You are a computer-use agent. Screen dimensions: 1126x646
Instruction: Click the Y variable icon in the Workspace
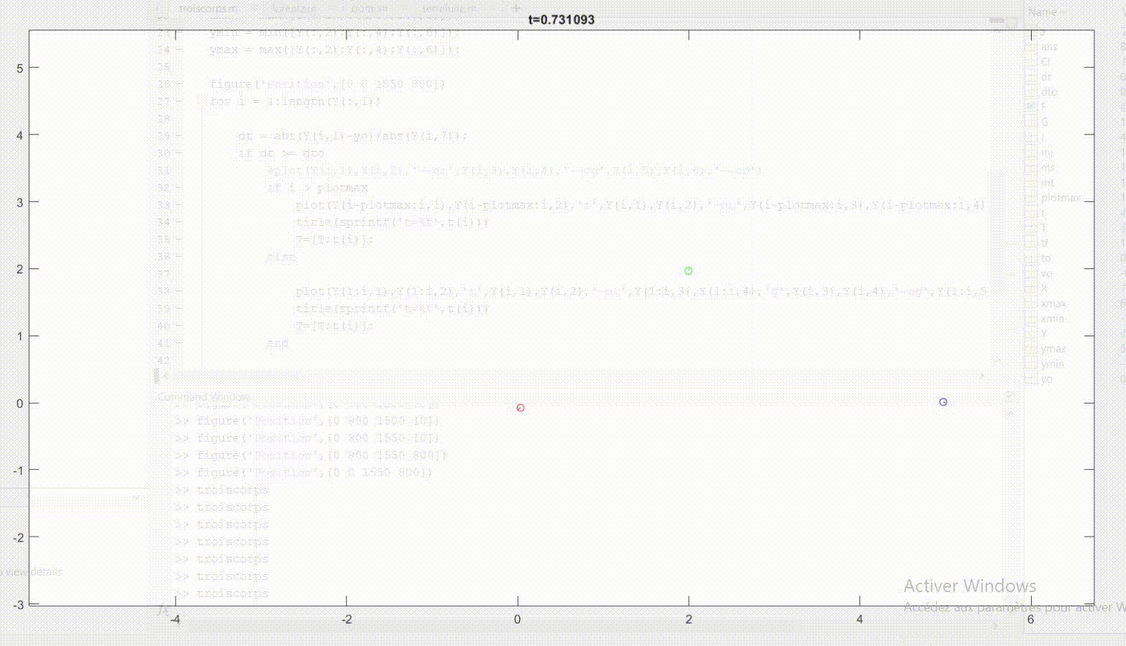pyautogui.click(x=1030, y=333)
